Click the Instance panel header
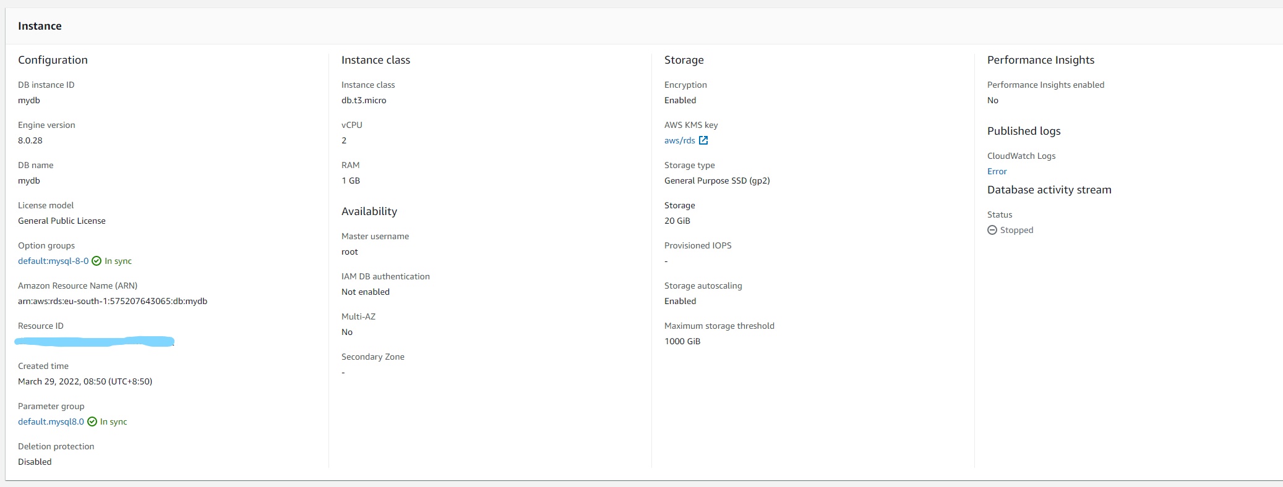 click(x=40, y=26)
